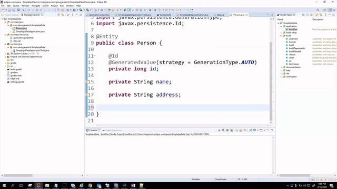
Task: Click the green Run button in toolbar
Action: click(74, 10)
